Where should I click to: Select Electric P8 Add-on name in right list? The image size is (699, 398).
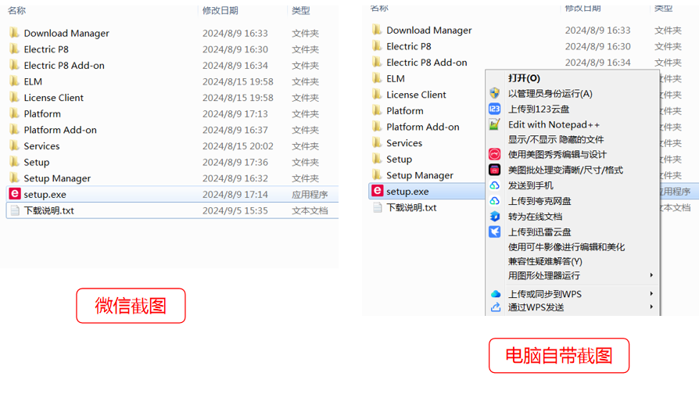click(x=427, y=63)
